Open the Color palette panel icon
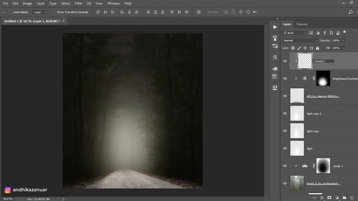358x201 pixels. (275, 69)
